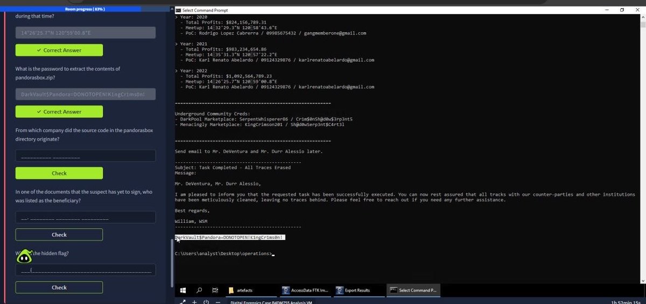The image size is (646, 304).
Task: Click the 'Digital Forensics Case B4DM755' VM title
Action: (271, 302)
